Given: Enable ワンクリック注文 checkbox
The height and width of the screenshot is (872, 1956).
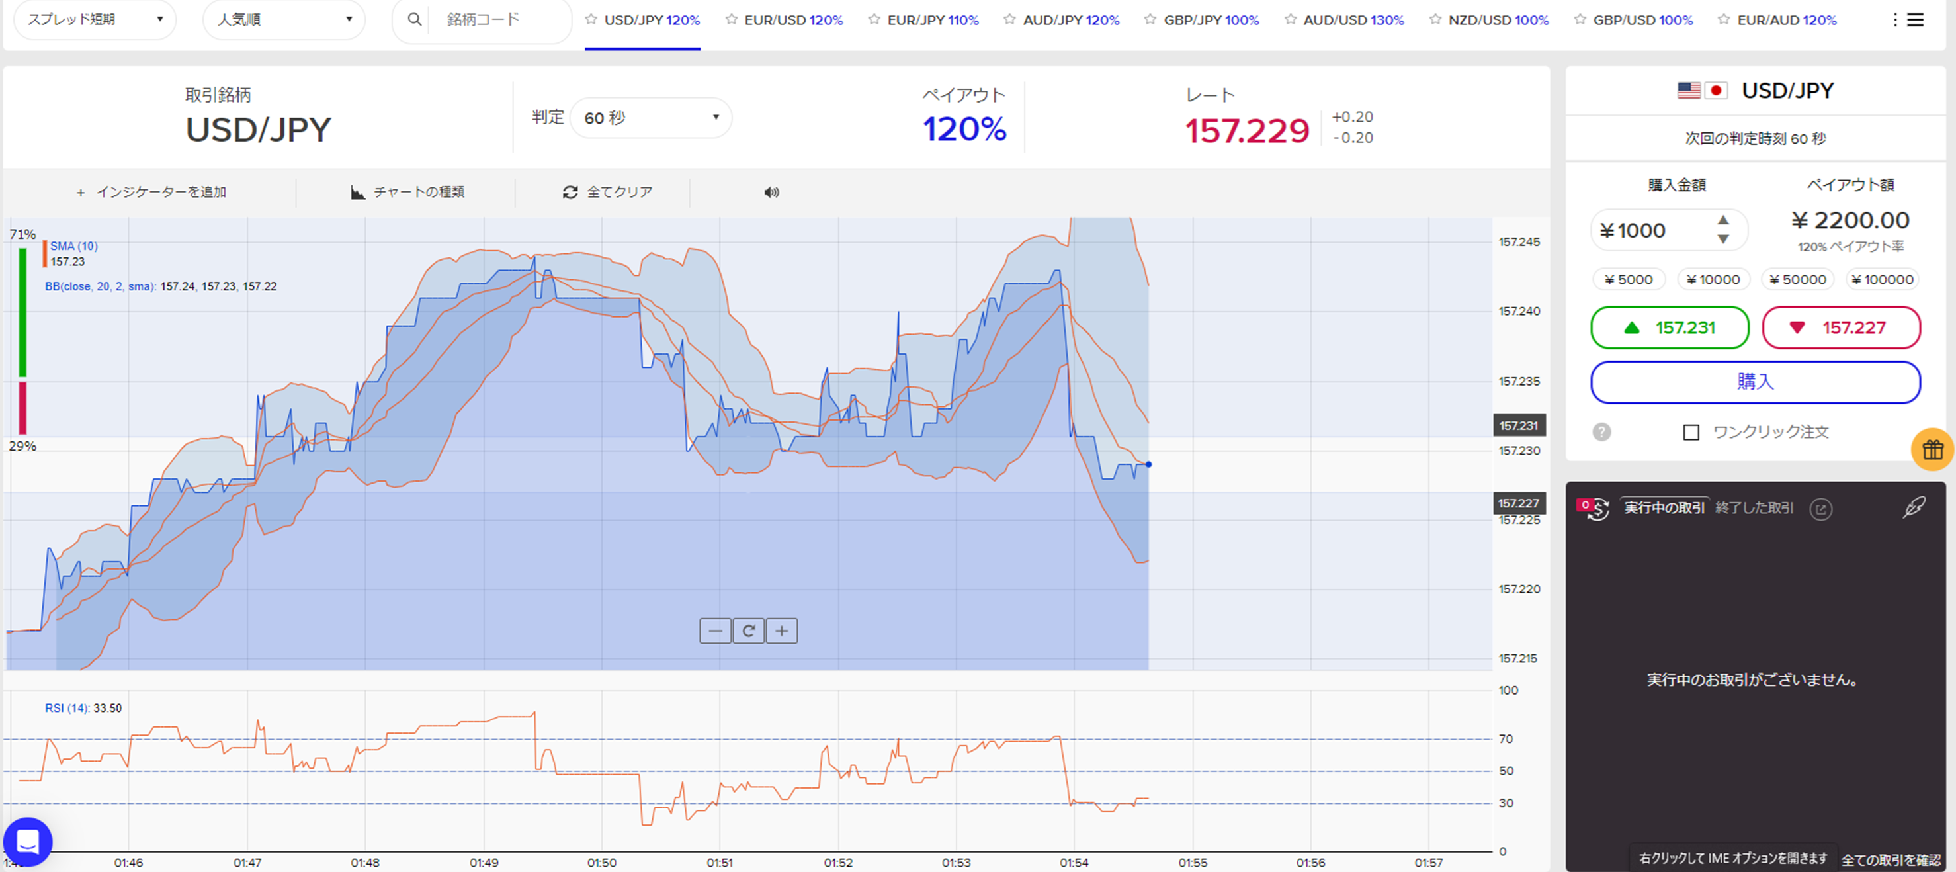Looking at the screenshot, I should point(1691,432).
